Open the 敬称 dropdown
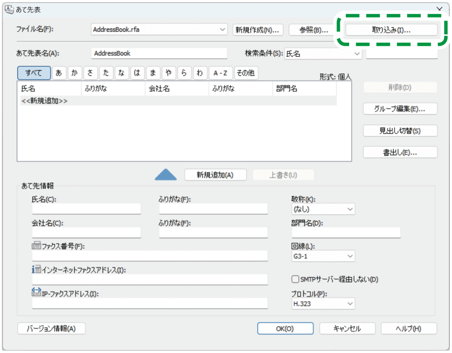Screen dimensions: 452x353 [350, 209]
